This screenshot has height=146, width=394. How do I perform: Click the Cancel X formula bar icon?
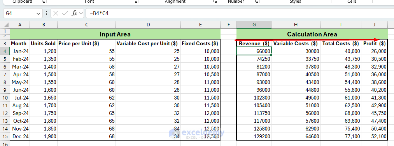56,13
